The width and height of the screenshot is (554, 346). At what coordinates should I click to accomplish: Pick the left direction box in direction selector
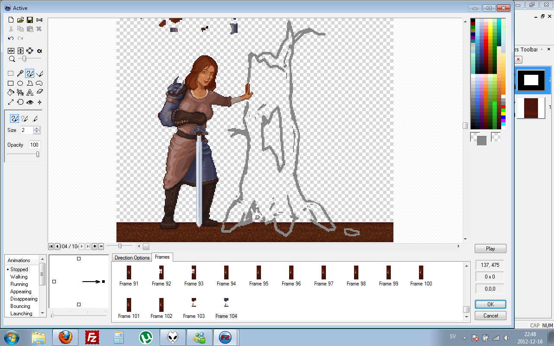tap(54, 282)
